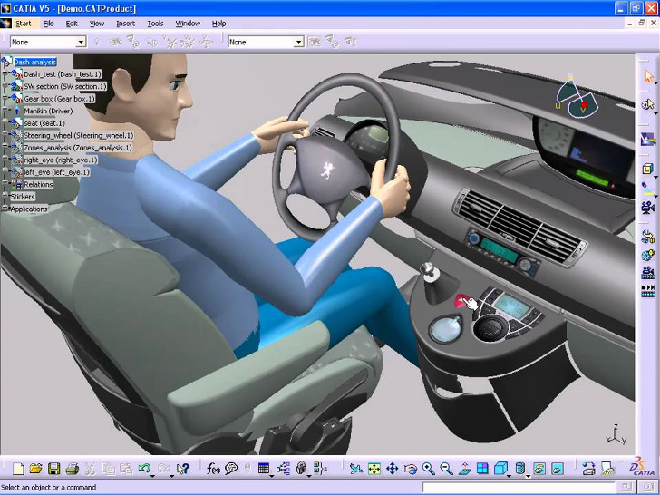Print using the printer icon
The width and height of the screenshot is (660, 495).
point(73,469)
